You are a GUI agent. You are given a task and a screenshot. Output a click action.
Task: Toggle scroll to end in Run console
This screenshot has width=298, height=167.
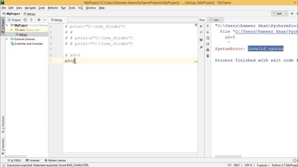click(208, 44)
